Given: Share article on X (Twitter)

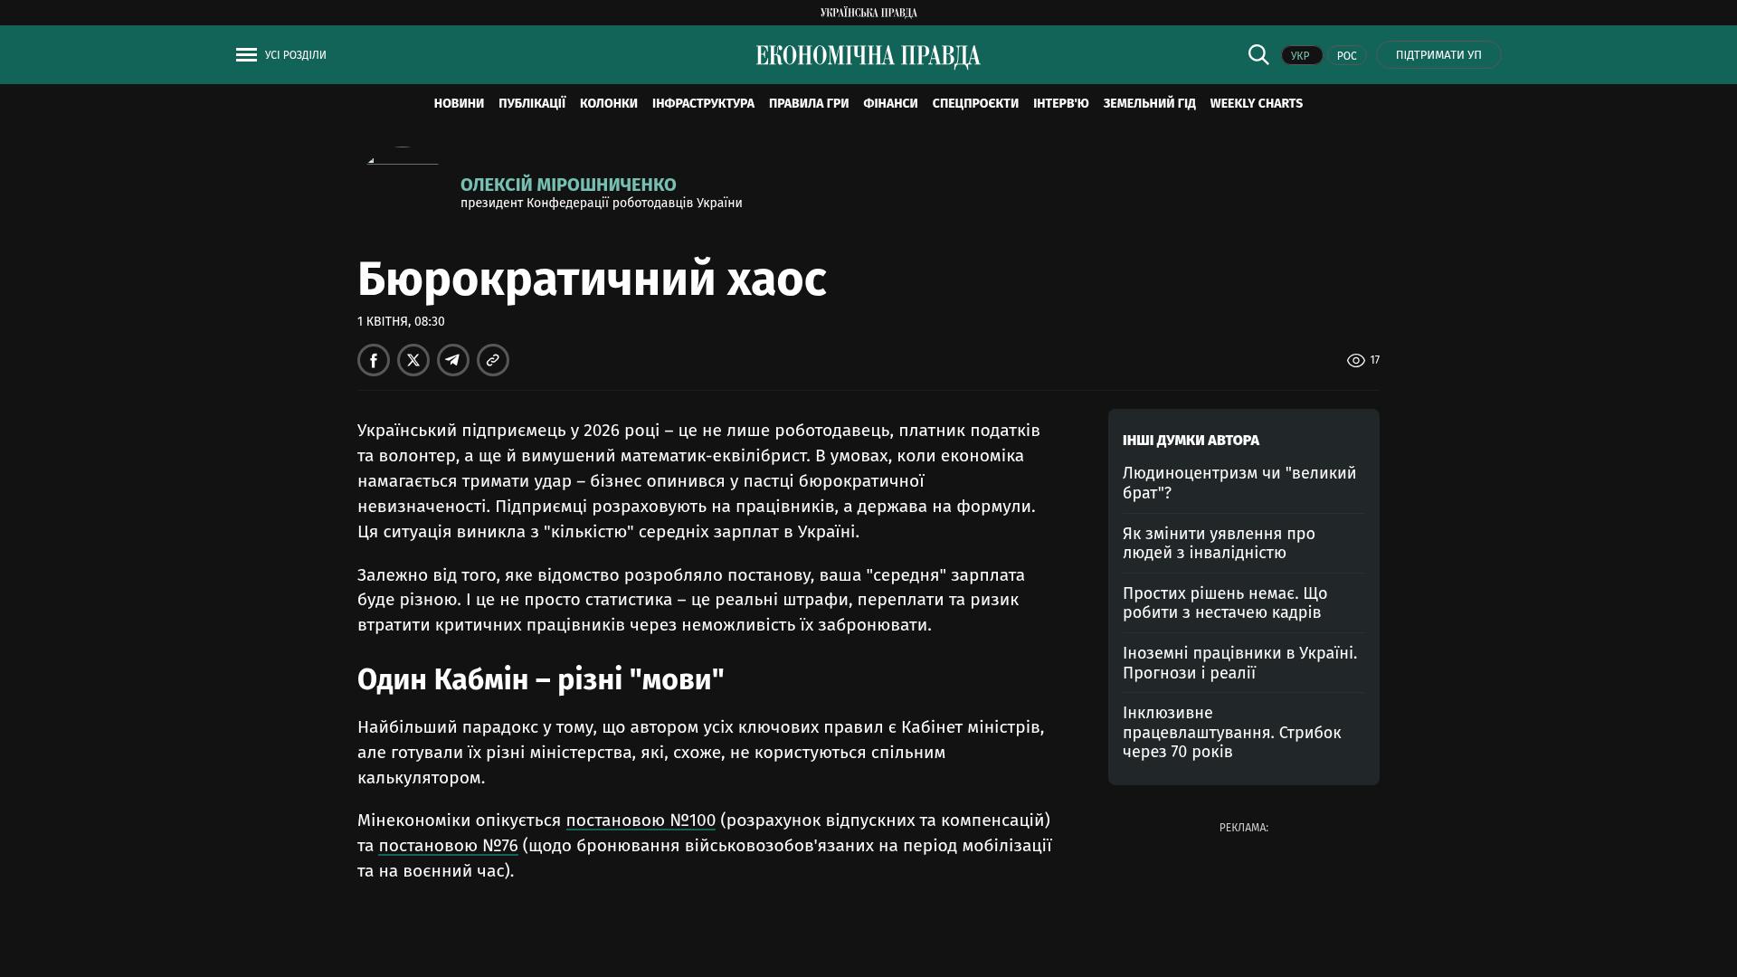Looking at the screenshot, I should pyautogui.click(x=413, y=360).
